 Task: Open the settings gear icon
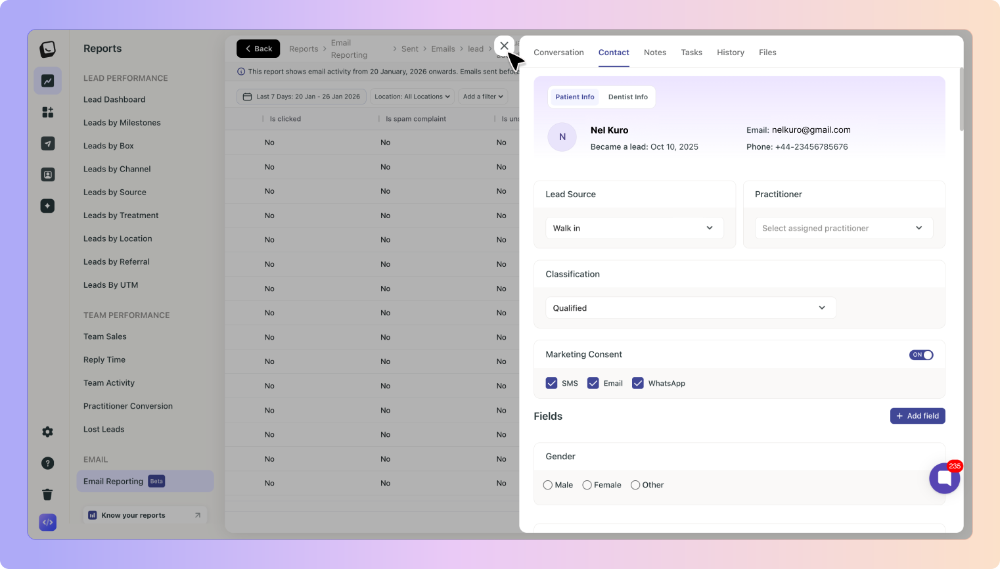(48, 432)
